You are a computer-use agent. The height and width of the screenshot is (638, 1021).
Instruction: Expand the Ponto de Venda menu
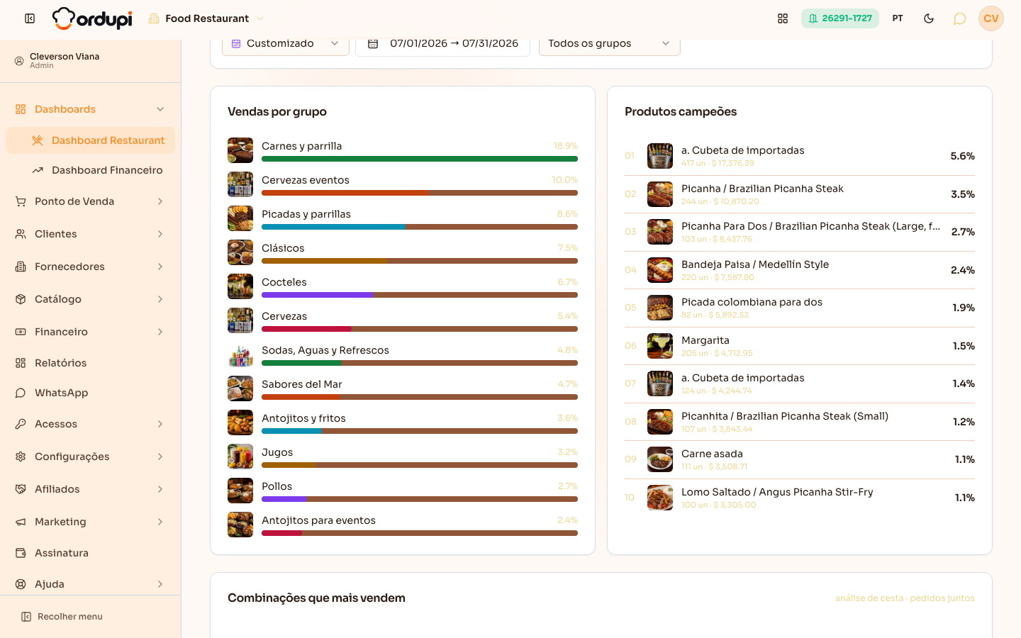(x=90, y=201)
